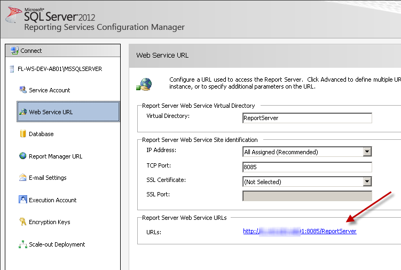Click the Web Service URL globe icon in the sidebar
Screen dimensions: 401x270
[23, 112]
